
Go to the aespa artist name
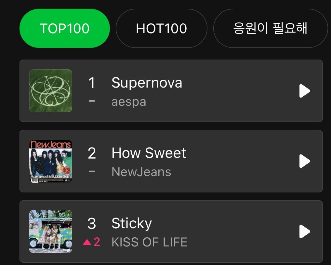[129, 102]
